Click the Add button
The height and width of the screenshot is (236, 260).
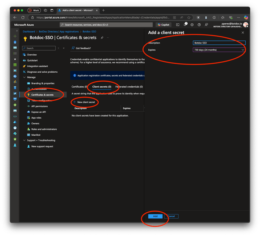155,216
